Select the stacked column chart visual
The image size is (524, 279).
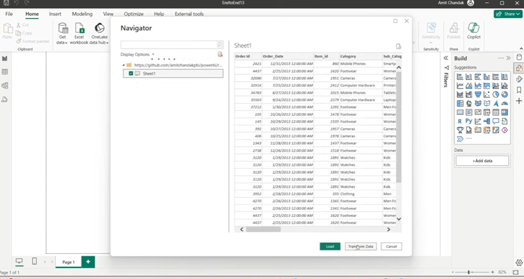469,77
